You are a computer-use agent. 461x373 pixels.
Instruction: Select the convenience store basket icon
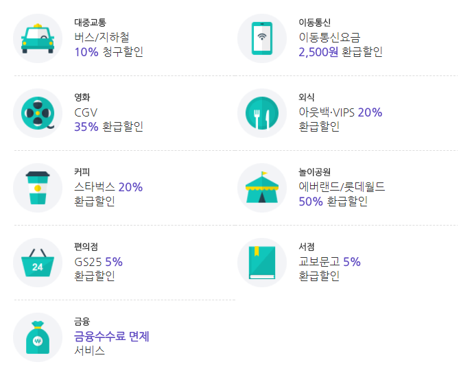38,263
